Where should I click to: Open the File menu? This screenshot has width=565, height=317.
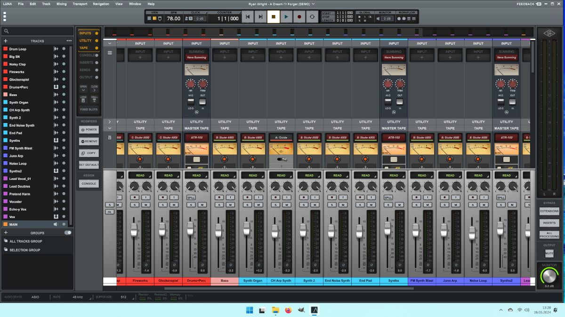click(x=21, y=4)
